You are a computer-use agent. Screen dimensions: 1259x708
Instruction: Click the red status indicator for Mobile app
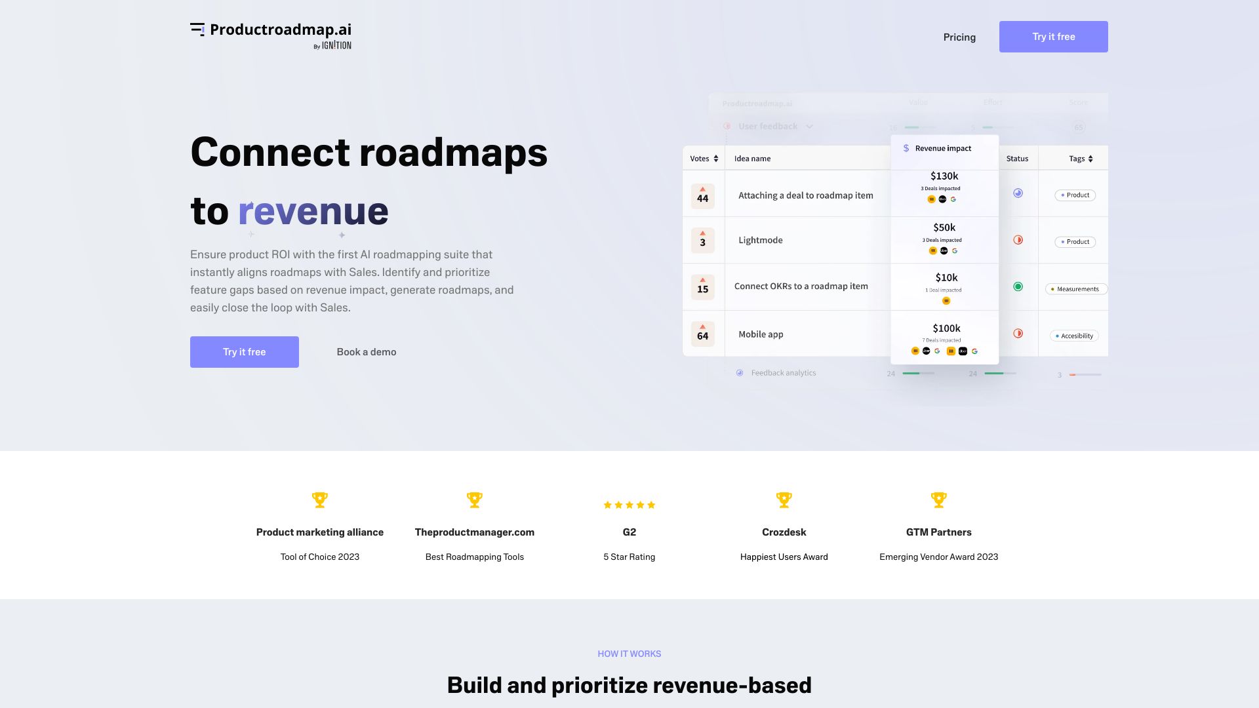(1018, 333)
